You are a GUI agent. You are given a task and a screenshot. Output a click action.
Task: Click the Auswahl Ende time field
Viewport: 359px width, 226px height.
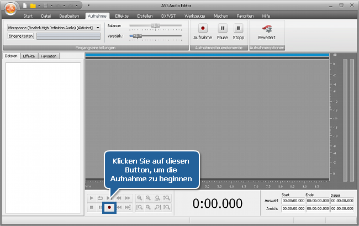pos(318,201)
